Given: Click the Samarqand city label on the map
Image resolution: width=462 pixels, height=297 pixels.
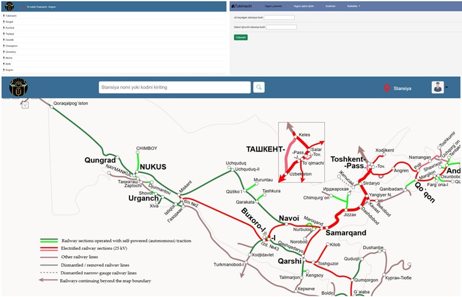Looking at the screenshot, I should coord(346,233).
